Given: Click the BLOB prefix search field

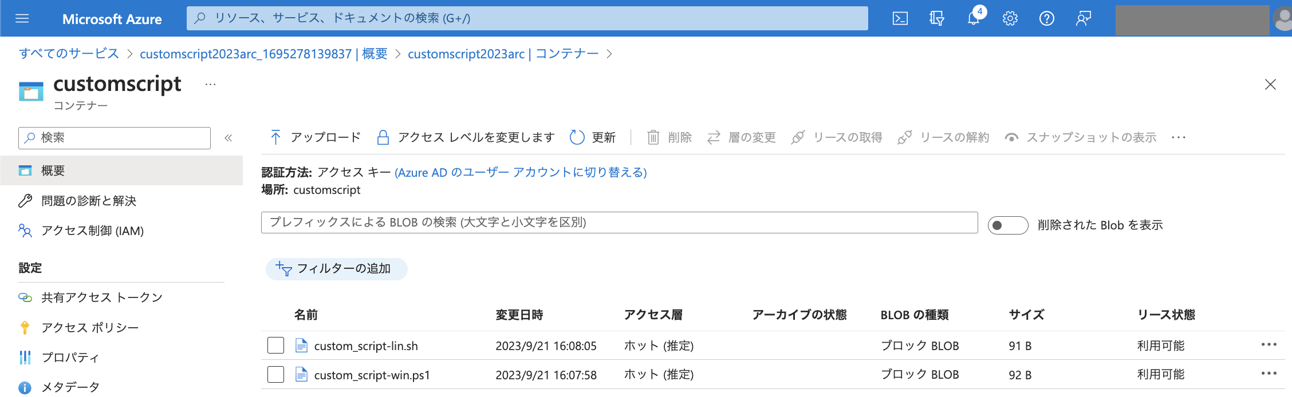Looking at the screenshot, I should tap(619, 223).
